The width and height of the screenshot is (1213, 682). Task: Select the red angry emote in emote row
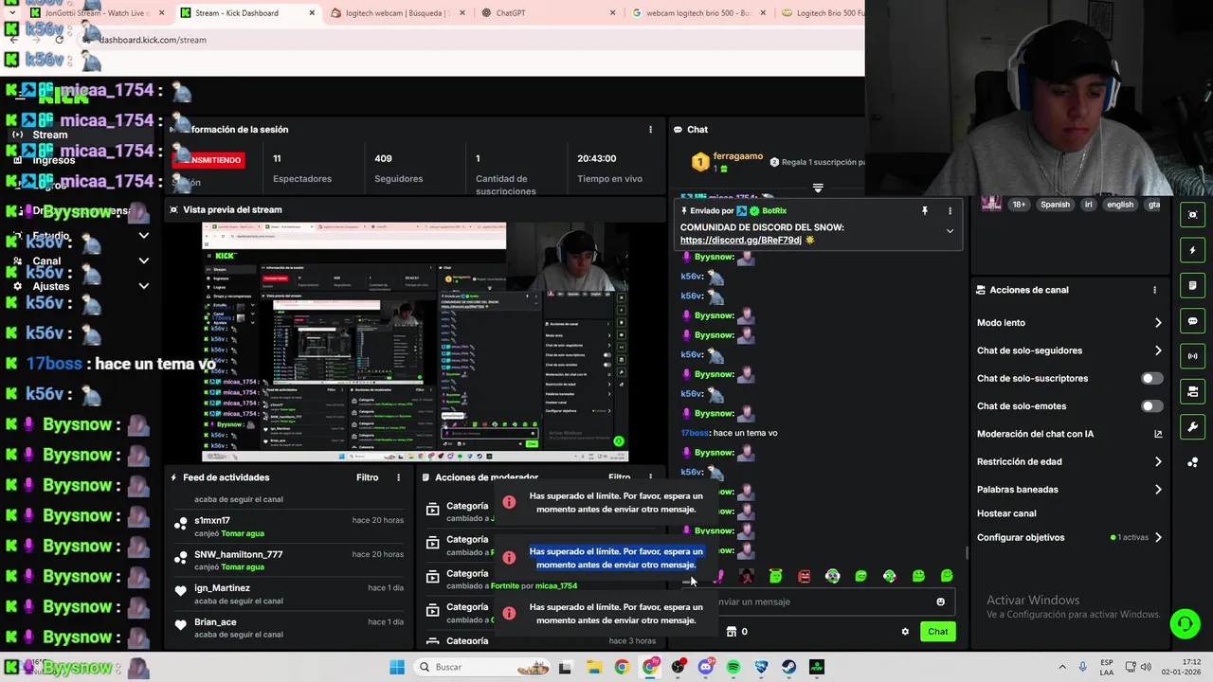804,576
